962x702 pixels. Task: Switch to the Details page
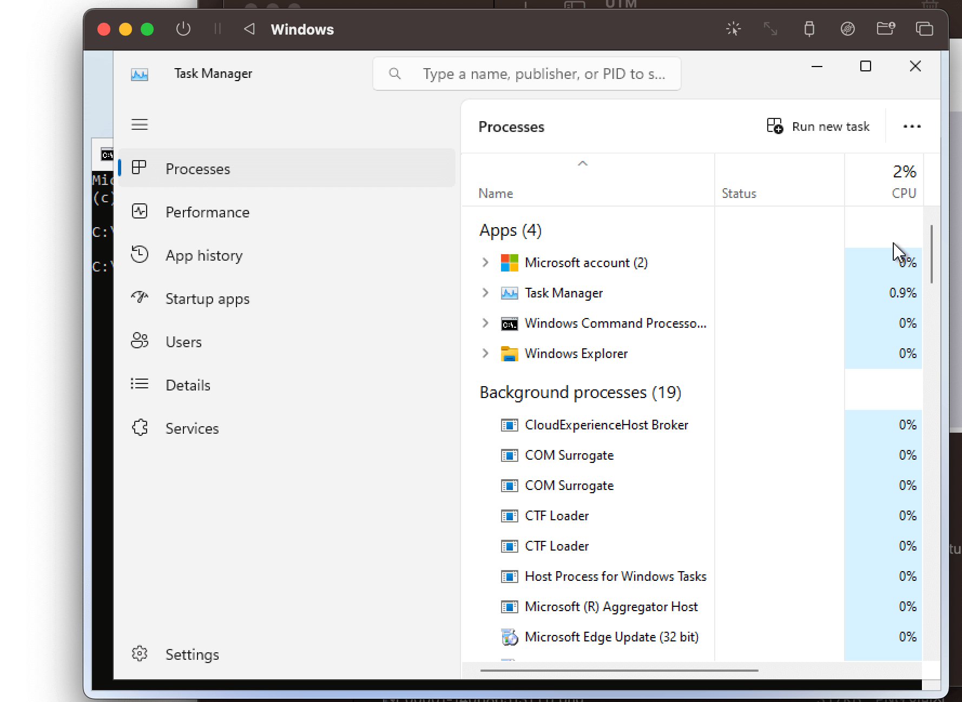pos(287,385)
